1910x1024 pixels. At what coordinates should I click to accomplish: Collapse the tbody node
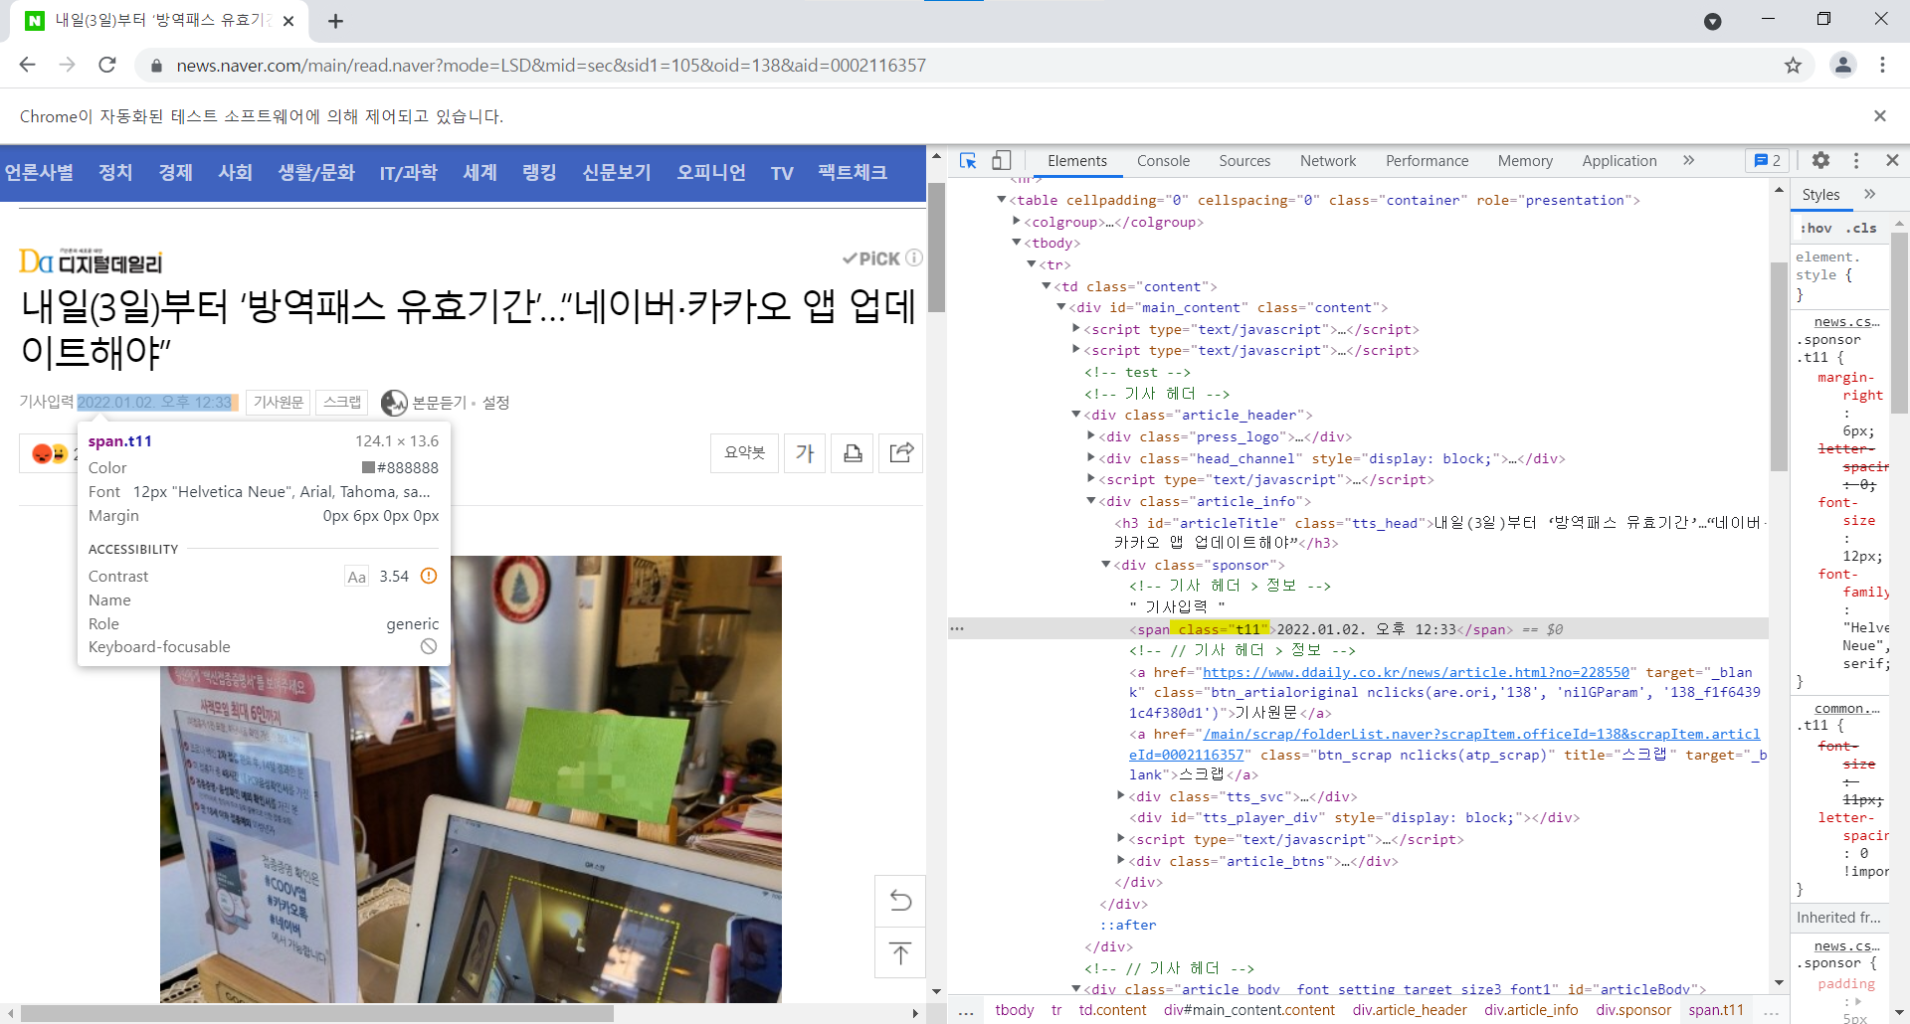pos(1017,243)
